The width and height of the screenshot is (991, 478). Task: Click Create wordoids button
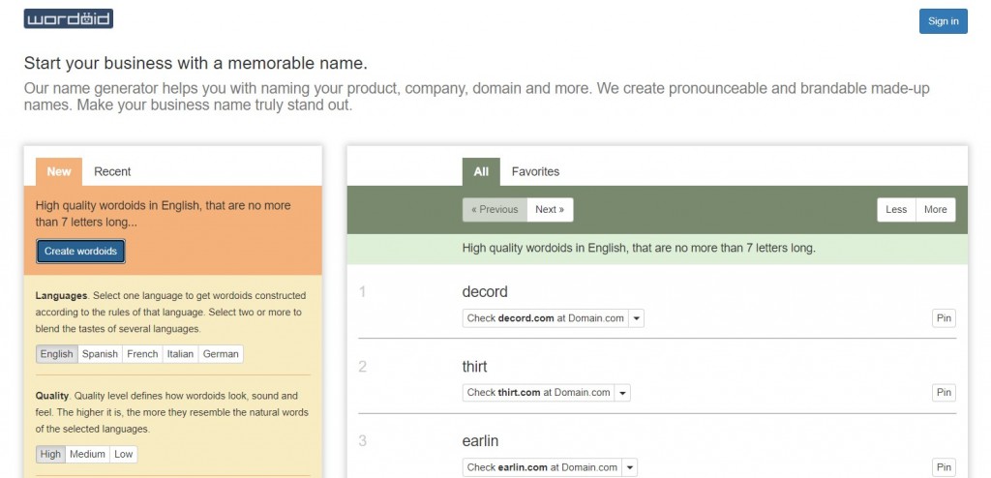80,251
